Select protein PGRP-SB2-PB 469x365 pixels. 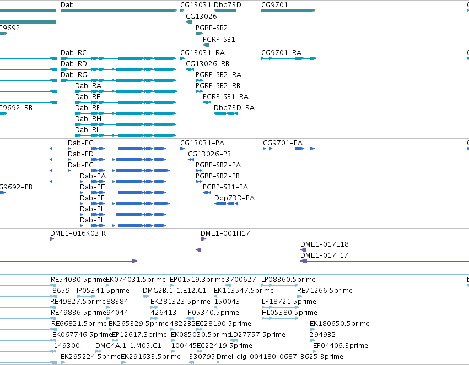pyautogui.click(x=199, y=182)
